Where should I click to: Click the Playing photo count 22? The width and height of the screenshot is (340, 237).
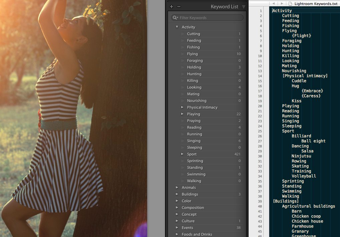point(239,114)
